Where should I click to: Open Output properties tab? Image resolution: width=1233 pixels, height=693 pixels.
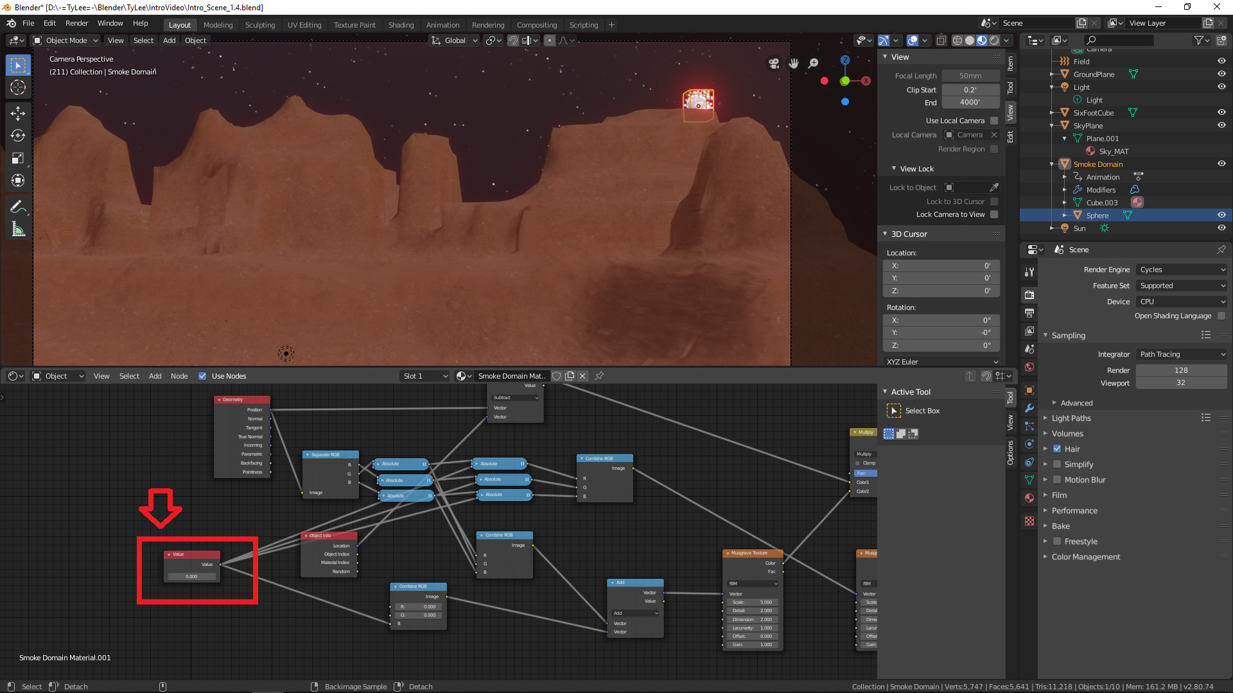pos(1029,313)
